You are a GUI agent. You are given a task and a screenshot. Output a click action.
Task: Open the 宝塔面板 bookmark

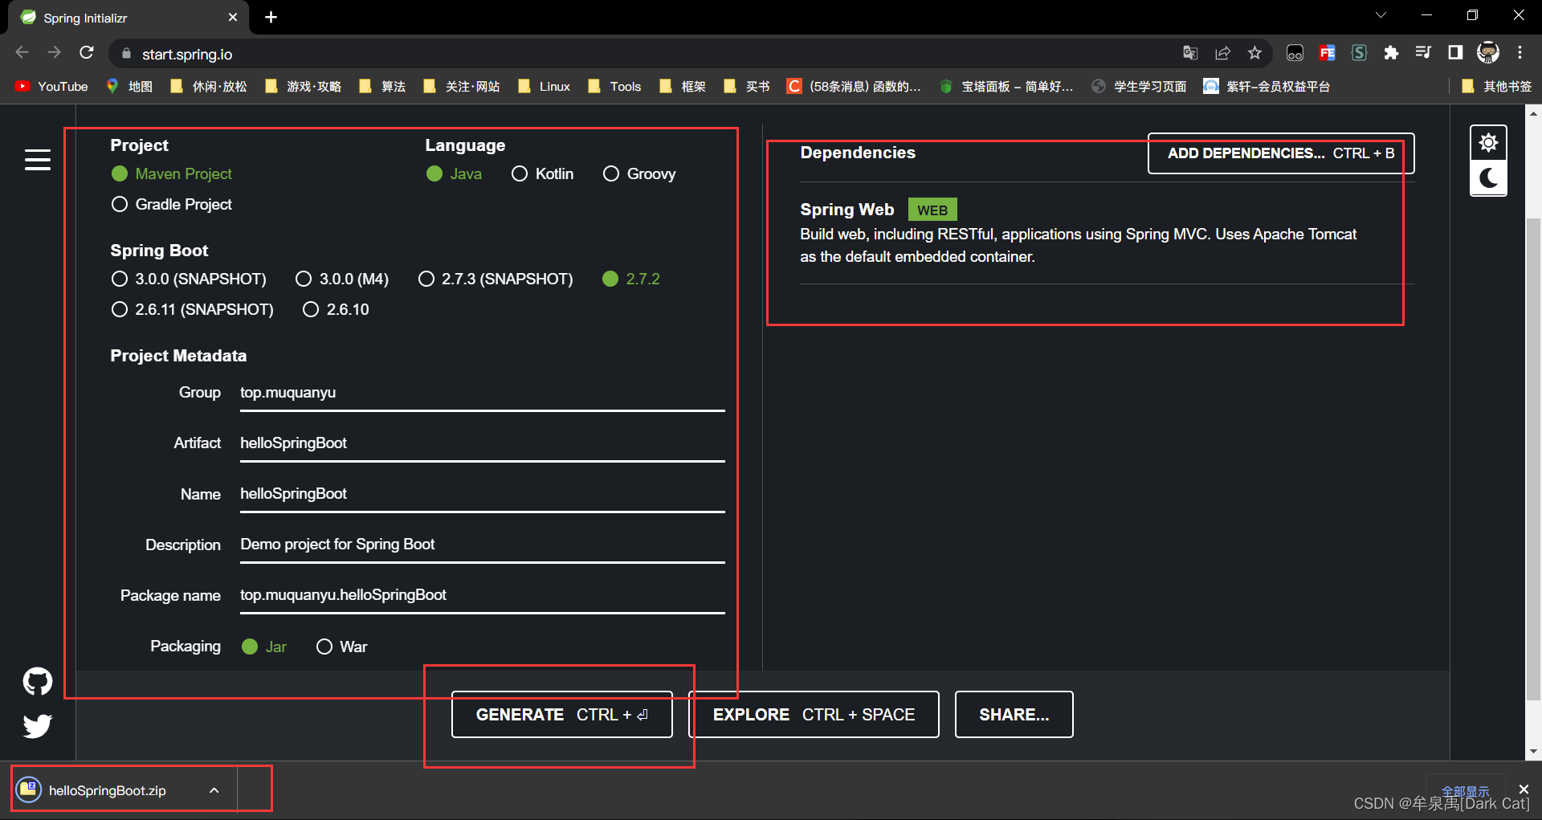(x=1006, y=86)
